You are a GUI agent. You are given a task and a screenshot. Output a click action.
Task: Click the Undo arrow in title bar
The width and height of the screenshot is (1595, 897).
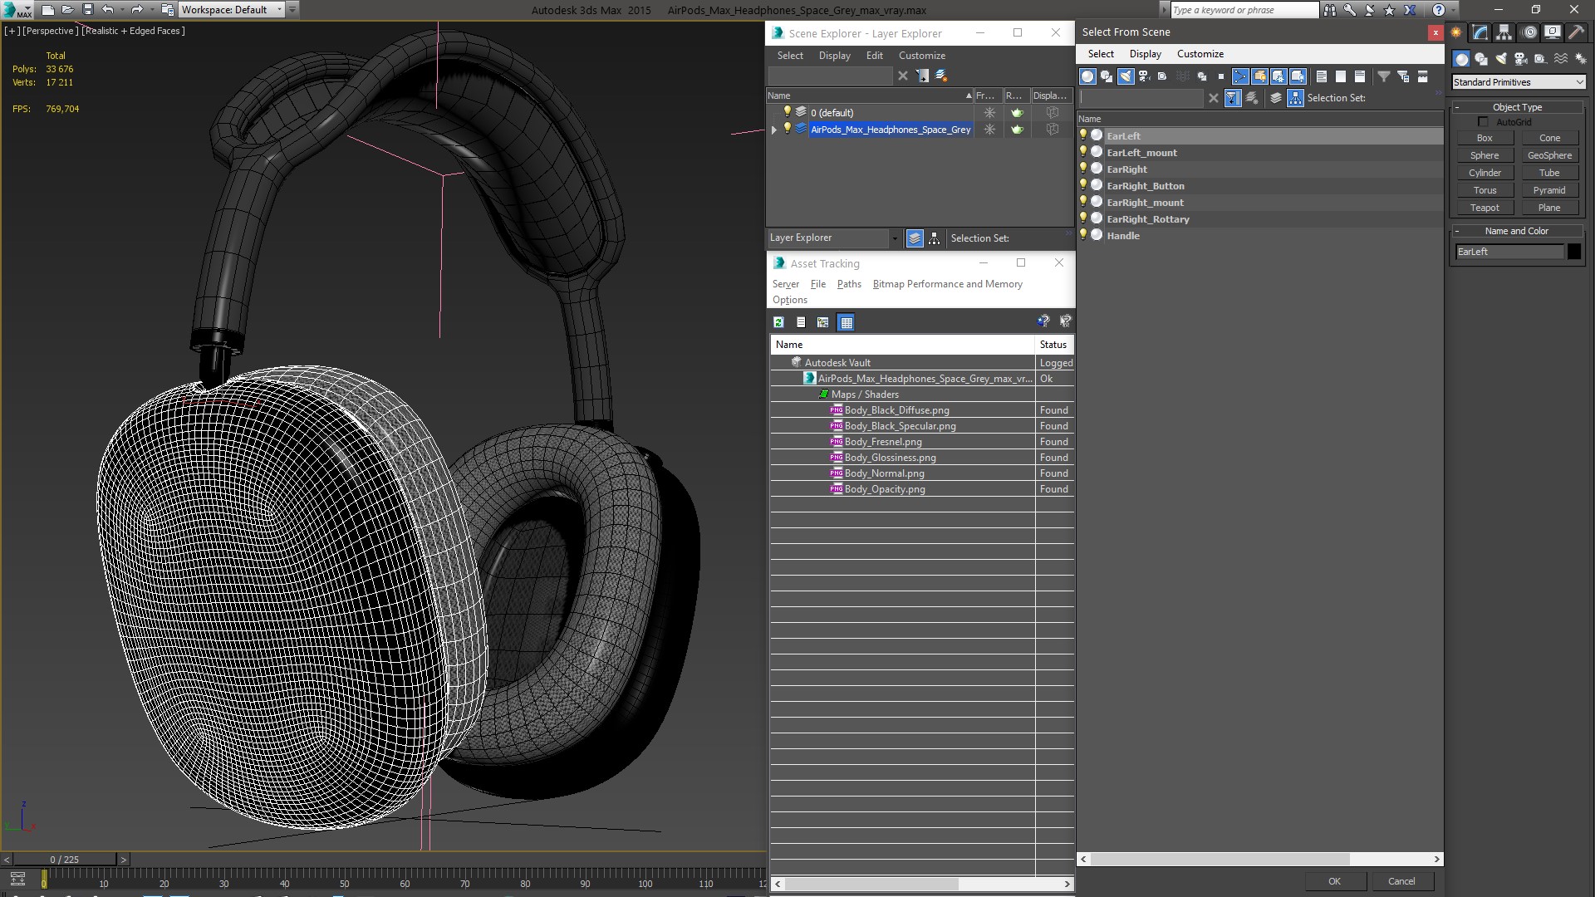point(108,10)
